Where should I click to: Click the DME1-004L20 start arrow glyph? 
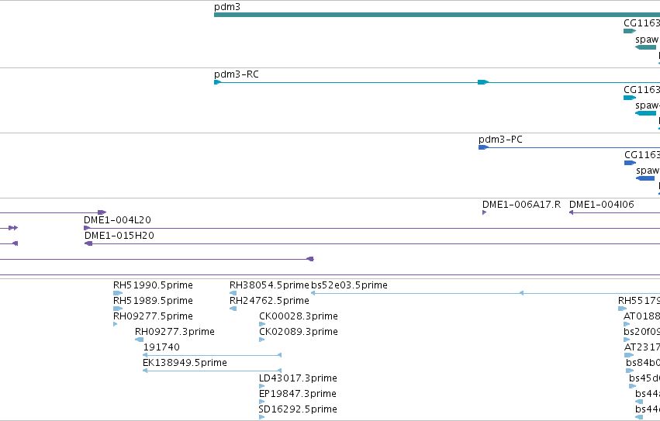pos(87,228)
